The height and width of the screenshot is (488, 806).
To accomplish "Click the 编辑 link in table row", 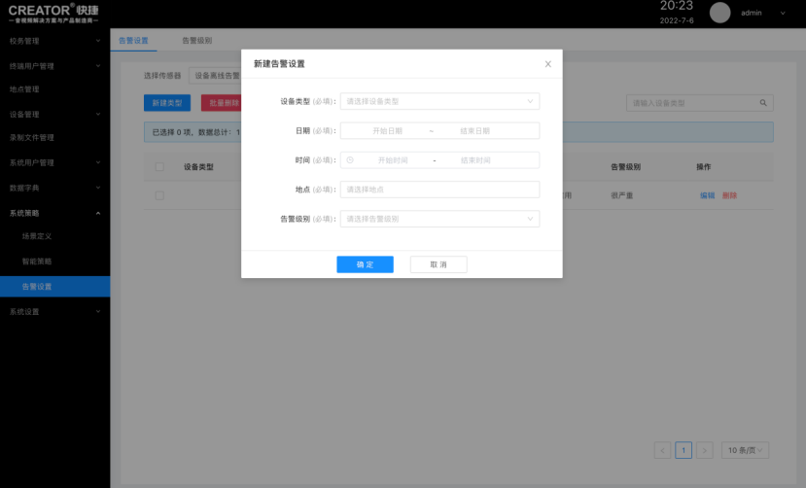I will pyautogui.click(x=707, y=195).
